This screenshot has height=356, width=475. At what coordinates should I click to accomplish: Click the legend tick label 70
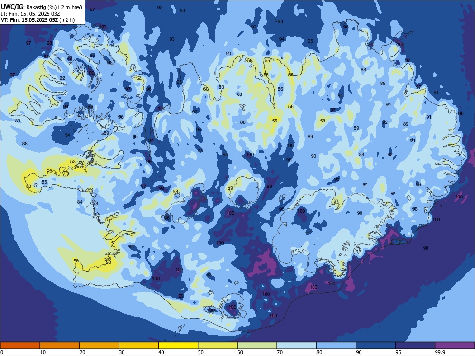[280, 352]
